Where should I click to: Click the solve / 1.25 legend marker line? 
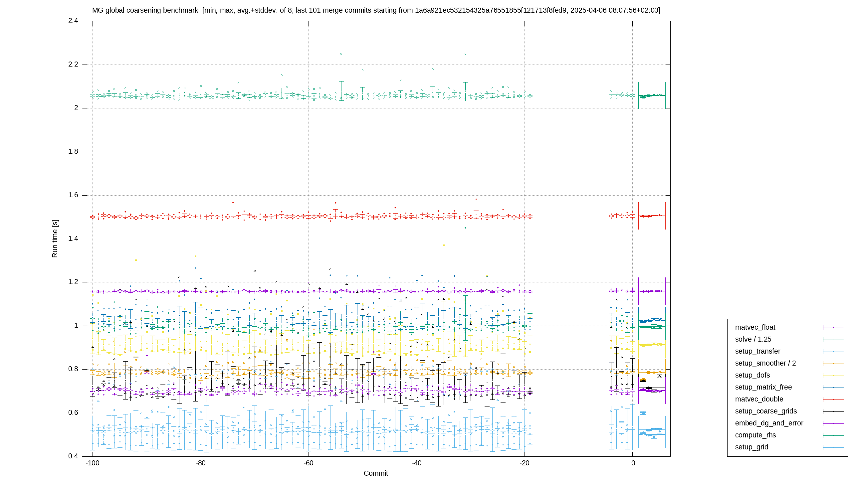(x=833, y=340)
